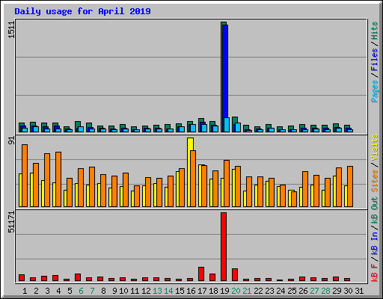Click the day 24 axis label
The width and height of the screenshot is (383, 299).
click(x=281, y=291)
